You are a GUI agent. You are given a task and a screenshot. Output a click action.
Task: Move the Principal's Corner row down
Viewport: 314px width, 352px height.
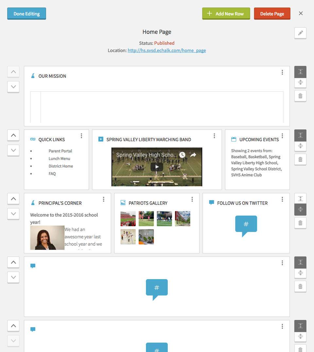pyautogui.click(x=13, y=214)
